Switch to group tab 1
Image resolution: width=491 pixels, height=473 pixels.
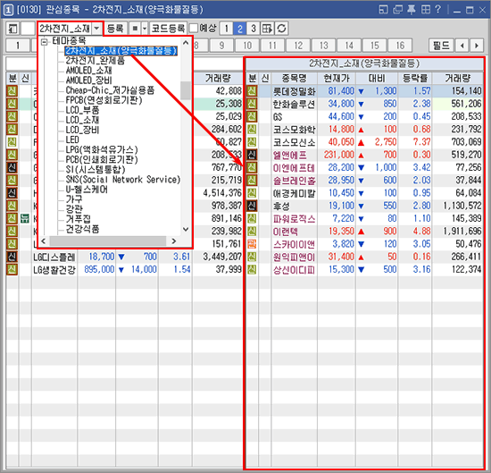(x=18, y=46)
